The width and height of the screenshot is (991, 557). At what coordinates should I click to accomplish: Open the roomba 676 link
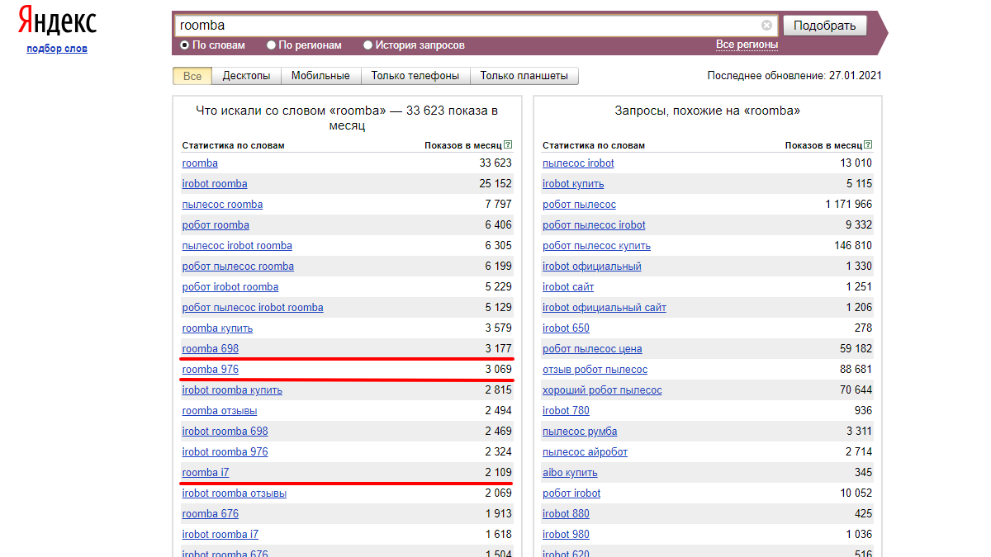pos(211,514)
